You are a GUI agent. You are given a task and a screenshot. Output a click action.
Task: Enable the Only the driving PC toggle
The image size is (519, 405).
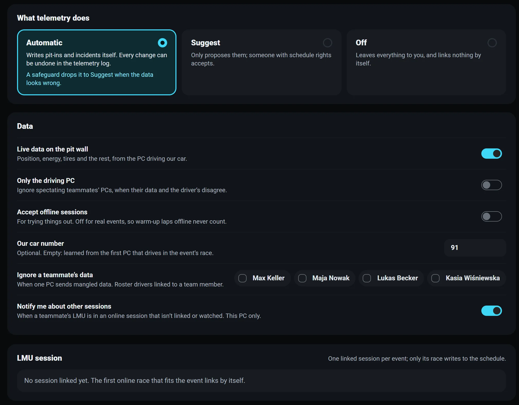(x=491, y=185)
